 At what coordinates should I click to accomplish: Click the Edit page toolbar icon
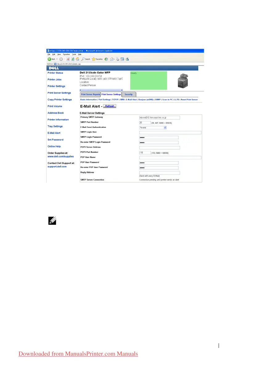(122, 59)
